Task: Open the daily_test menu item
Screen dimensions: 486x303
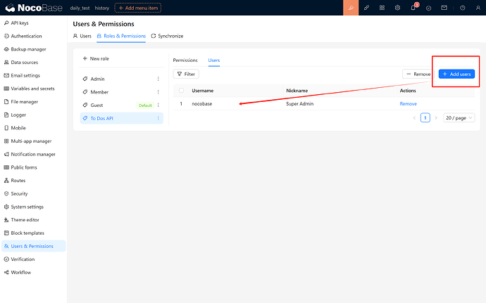Action: pos(80,8)
